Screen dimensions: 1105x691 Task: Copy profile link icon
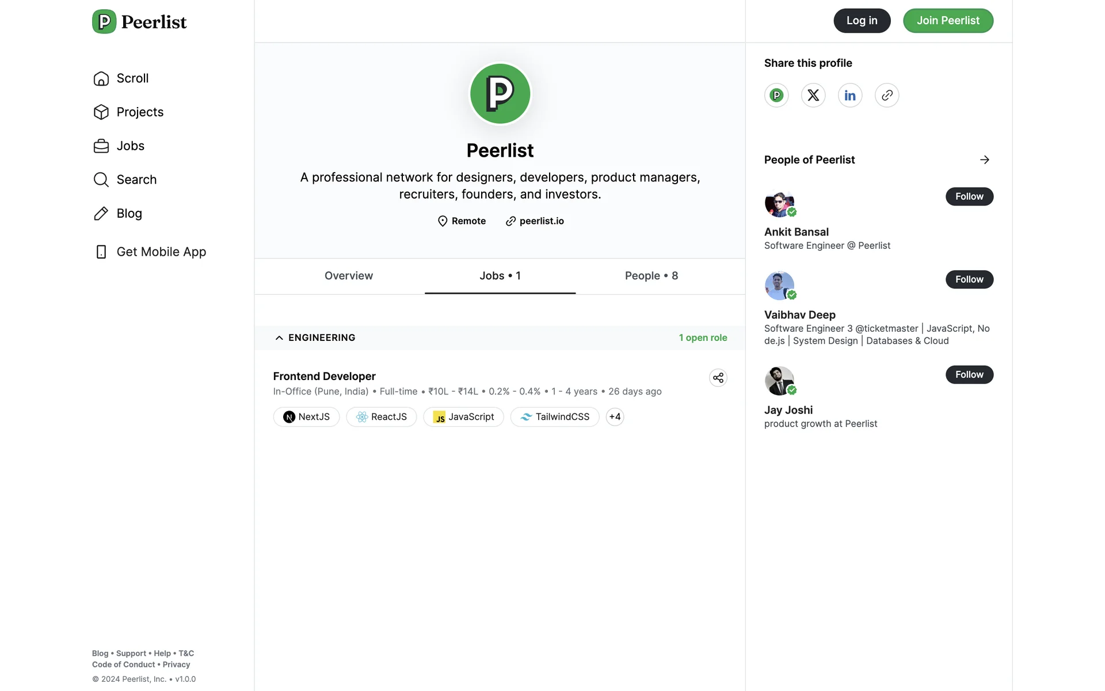886,96
